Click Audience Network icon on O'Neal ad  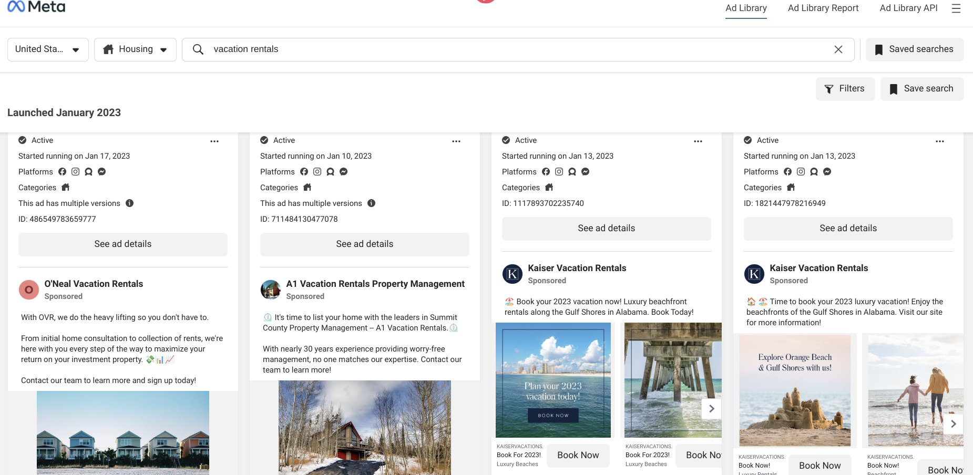coord(89,172)
